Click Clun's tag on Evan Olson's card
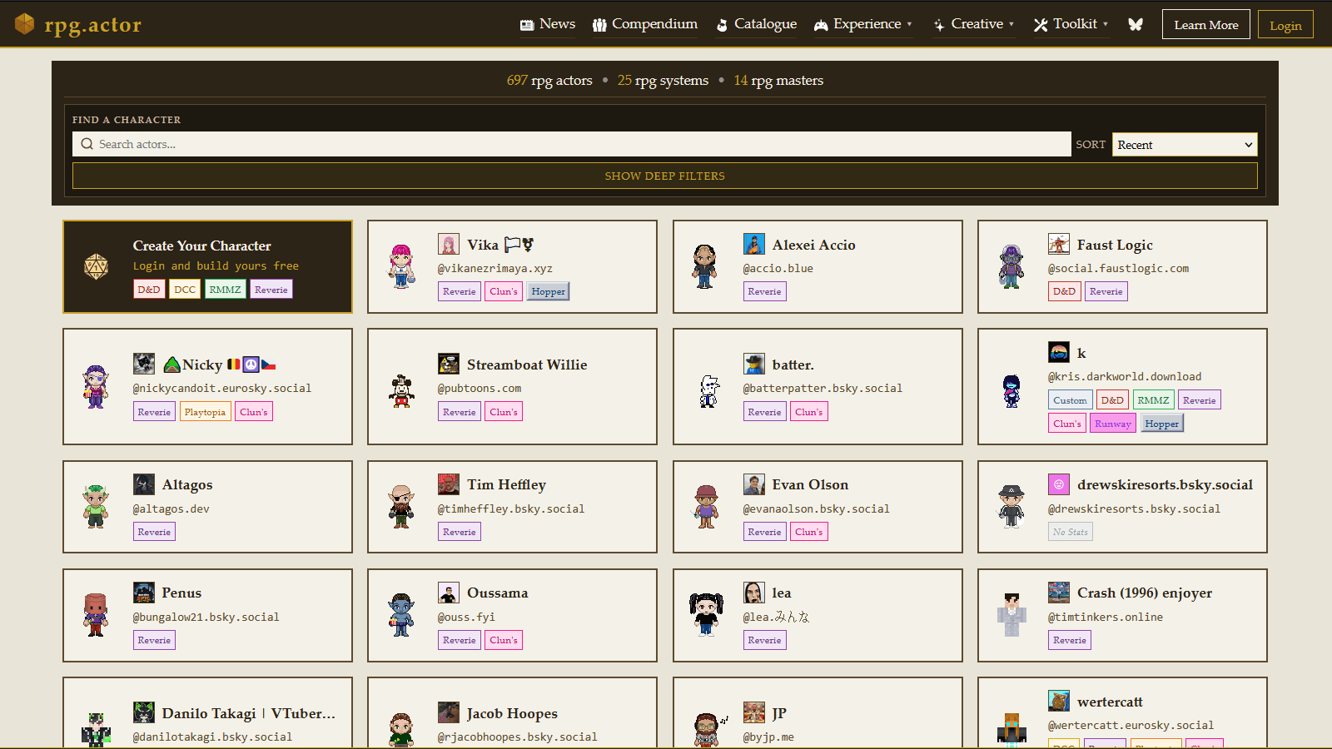 click(808, 532)
